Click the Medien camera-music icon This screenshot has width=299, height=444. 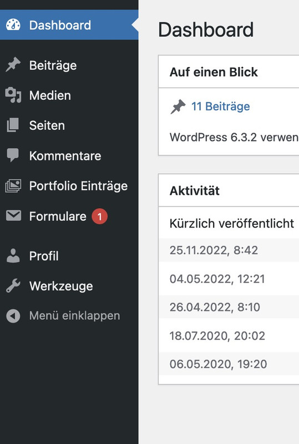[13, 95]
